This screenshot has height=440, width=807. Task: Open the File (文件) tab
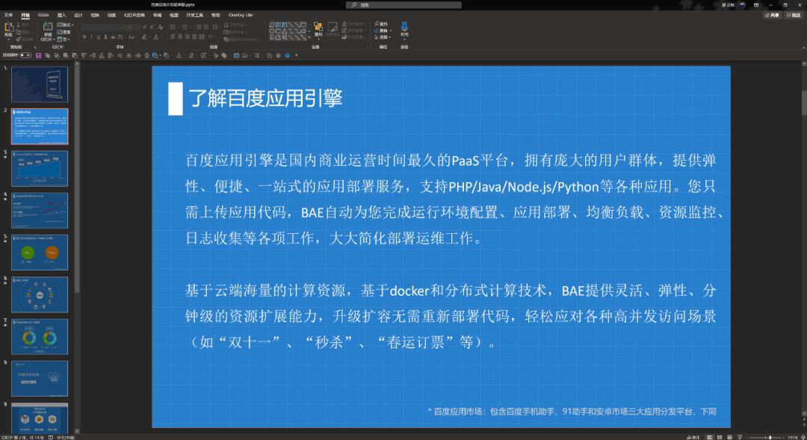click(8, 16)
